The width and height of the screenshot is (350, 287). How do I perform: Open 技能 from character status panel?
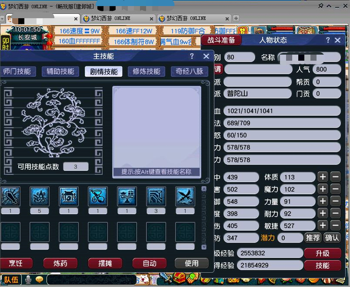click(323, 265)
